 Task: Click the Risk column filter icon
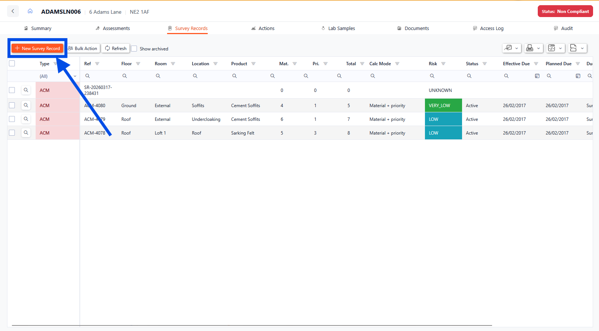[x=443, y=64]
